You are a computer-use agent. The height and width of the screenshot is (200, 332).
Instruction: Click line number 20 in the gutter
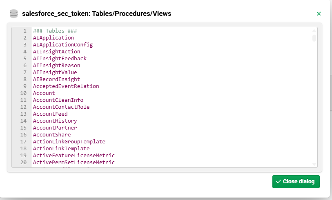pos(23,163)
